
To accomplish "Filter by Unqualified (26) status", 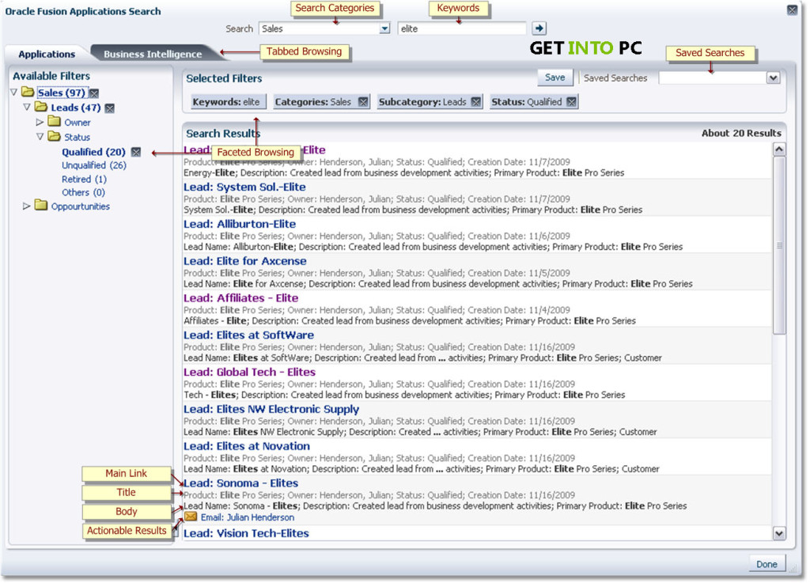I will coord(94,165).
